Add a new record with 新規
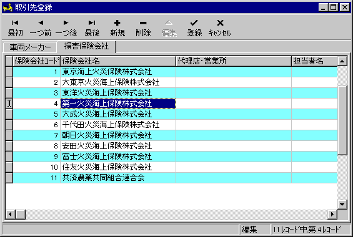This screenshot has height=237, width=353. tap(117, 28)
